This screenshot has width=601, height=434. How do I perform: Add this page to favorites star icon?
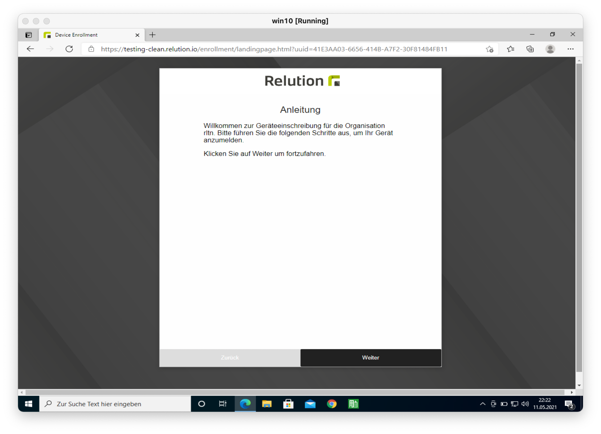pos(489,49)
